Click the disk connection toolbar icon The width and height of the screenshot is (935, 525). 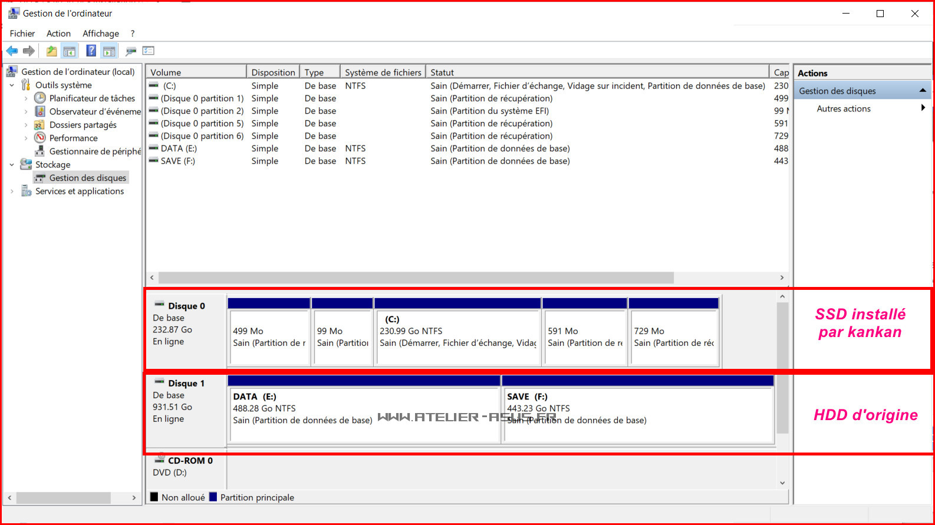click(x=131, y=51)
